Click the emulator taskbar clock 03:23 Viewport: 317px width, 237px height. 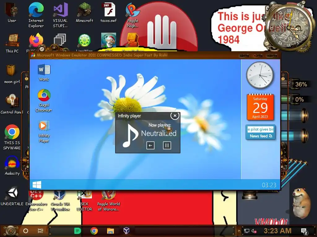coord(269,185)
